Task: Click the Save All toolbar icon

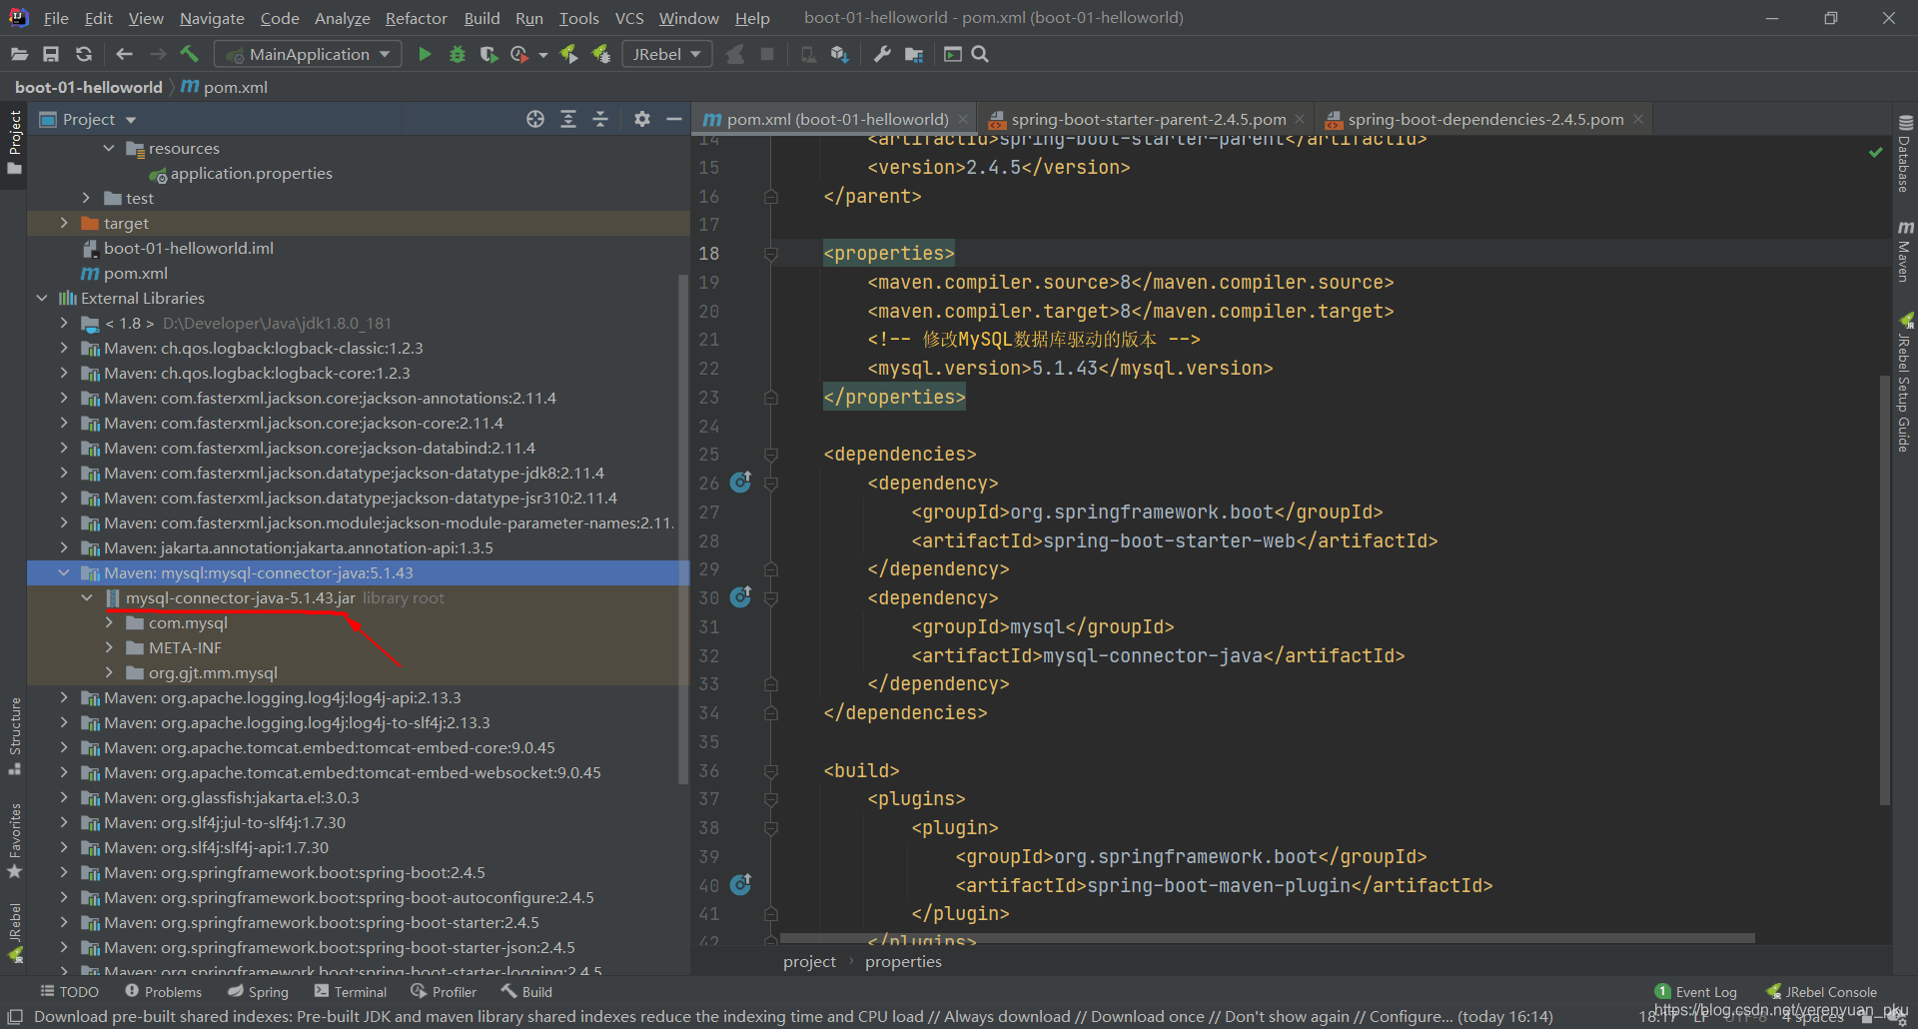Action: 51,55
